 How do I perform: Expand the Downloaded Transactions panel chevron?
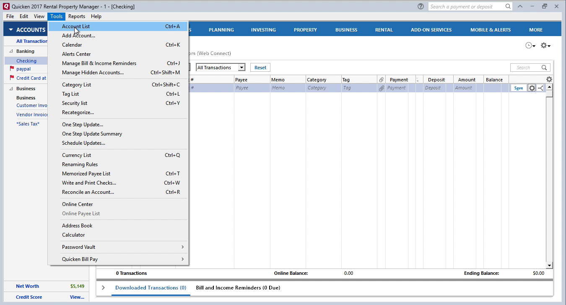tap(103, 288)
